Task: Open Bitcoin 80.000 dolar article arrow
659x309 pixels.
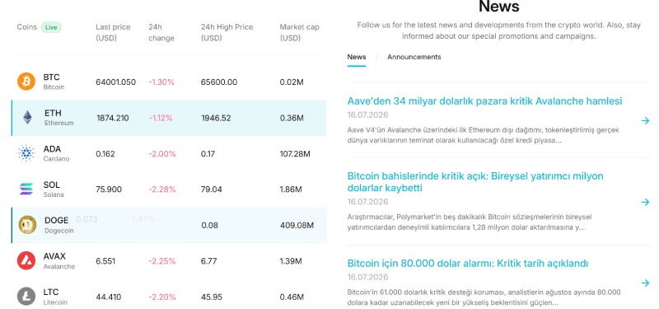Action: (645, 283)
